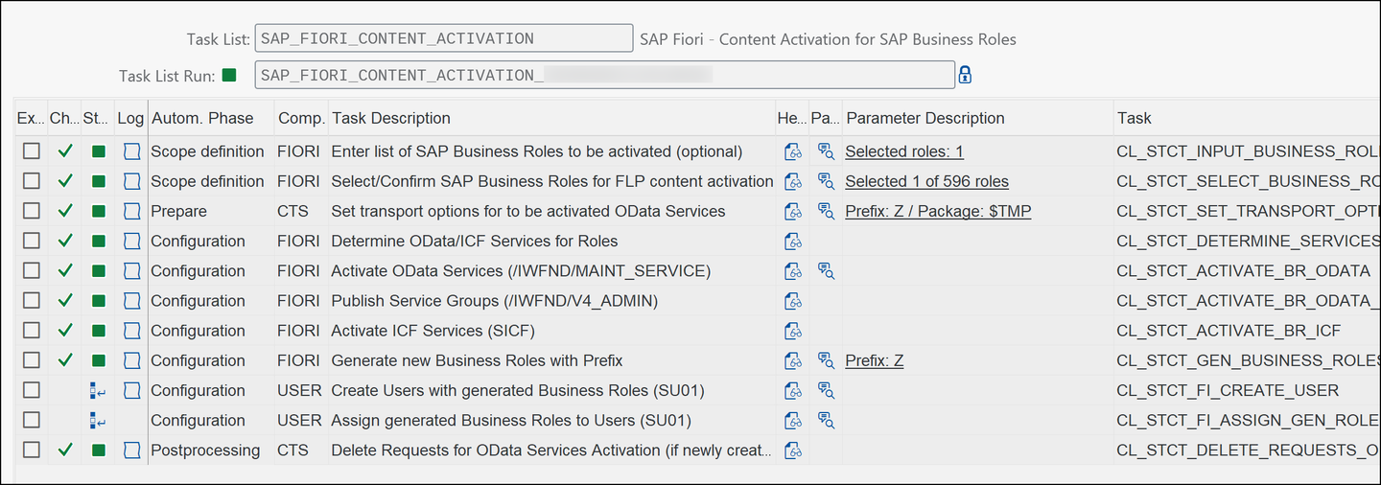Show help for Determine OData/ICF Services task

[792, 241]
